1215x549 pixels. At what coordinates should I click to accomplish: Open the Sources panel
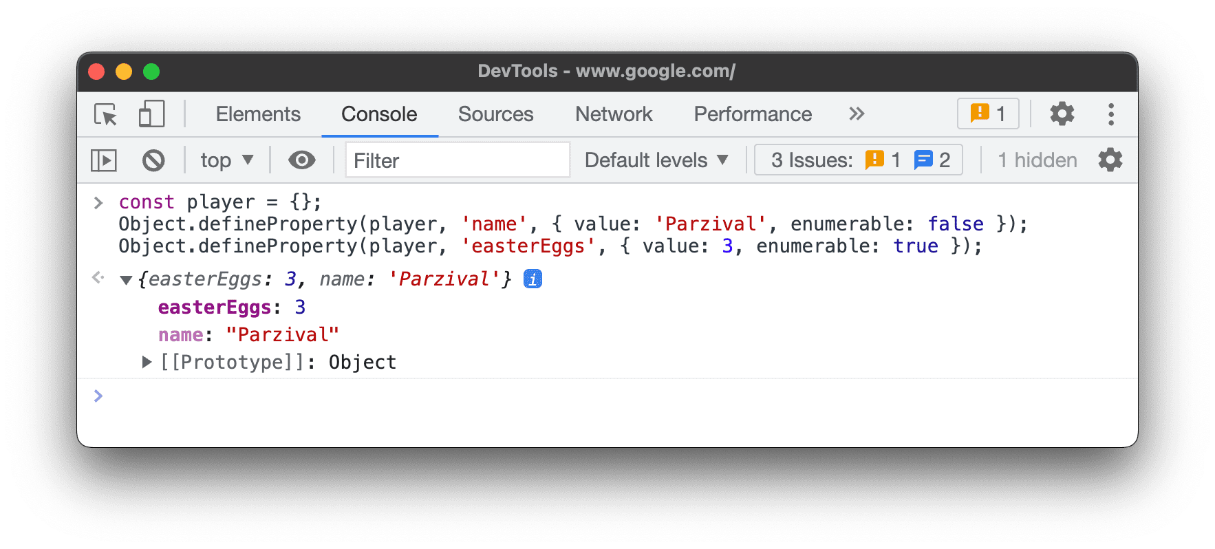click(x=495, y=114)
